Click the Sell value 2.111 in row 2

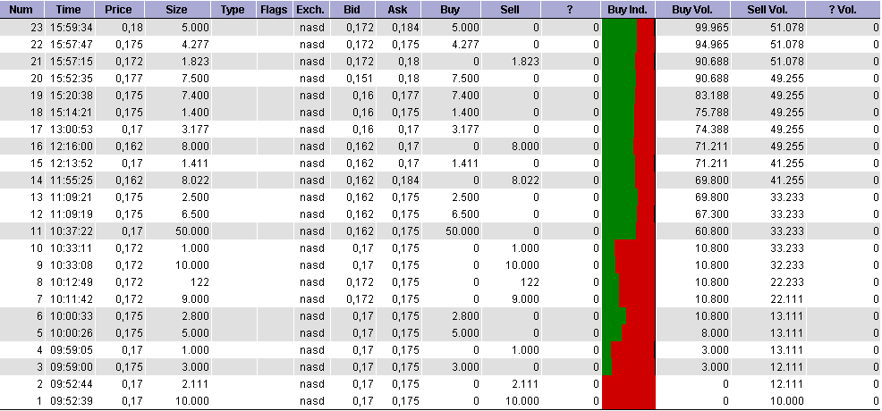[x=526, y=384]
